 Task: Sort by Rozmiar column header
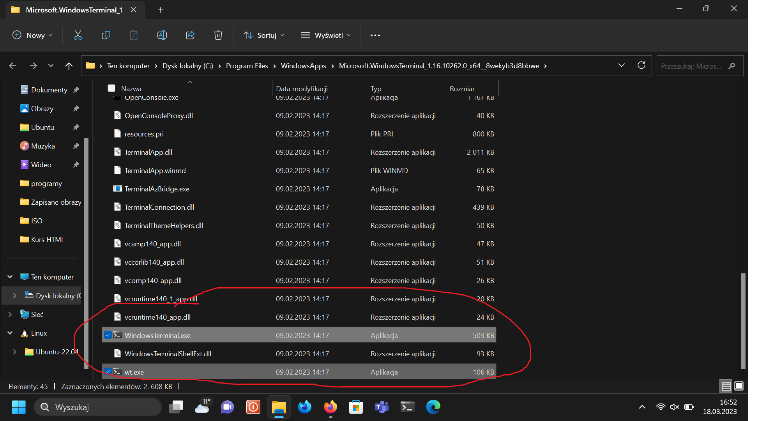462,89
